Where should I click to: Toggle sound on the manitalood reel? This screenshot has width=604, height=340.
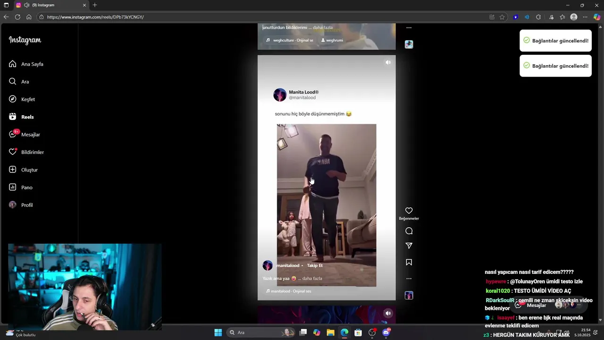(388, 62)
